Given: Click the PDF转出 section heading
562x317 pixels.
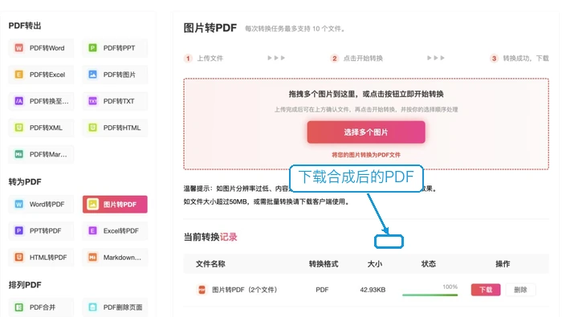Looking at the screenshot, I should pyautogui.click(x=25, y=26).
